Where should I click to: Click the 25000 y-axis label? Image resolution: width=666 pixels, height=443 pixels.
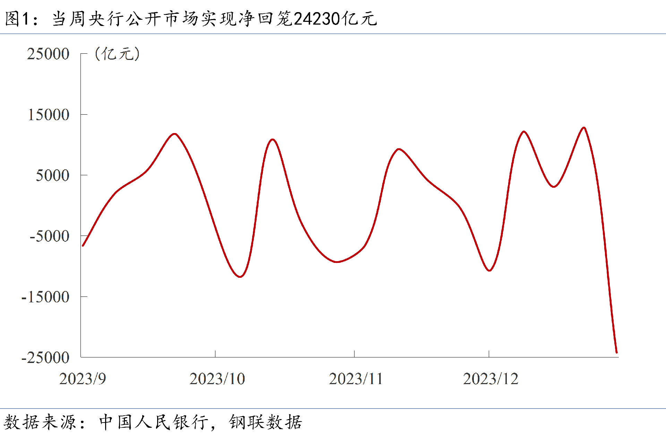coord(48,54)
